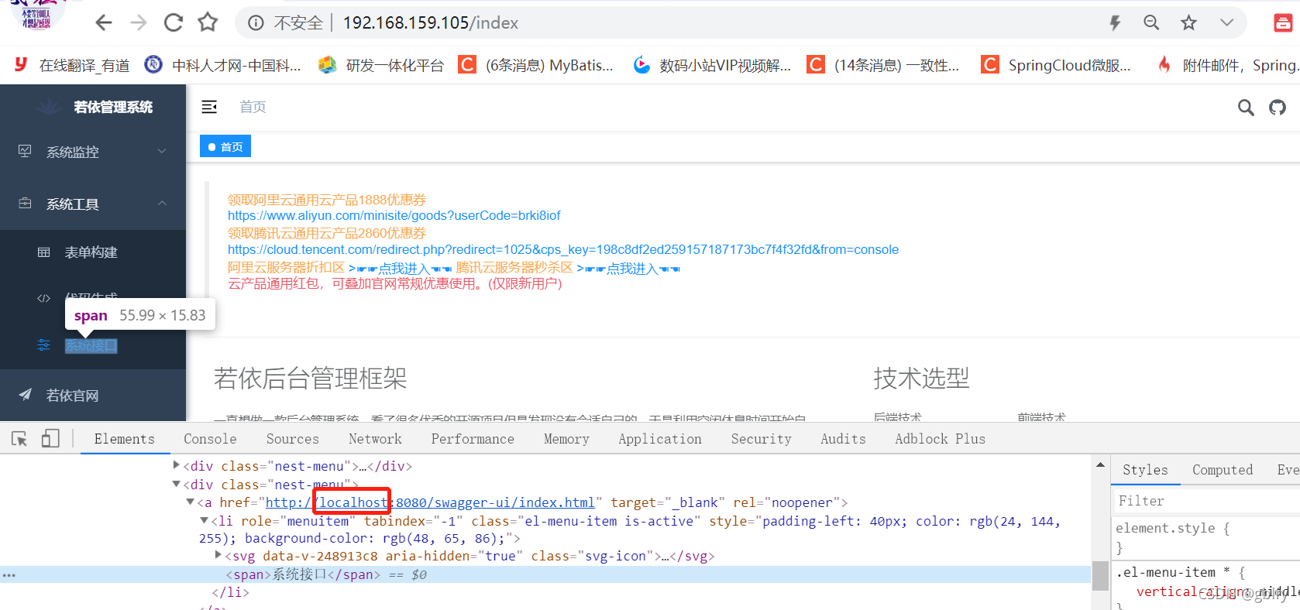Switch to the Adblock Plus tab
This screenshot has height=610, width=1300.
(x=940, y=439)
